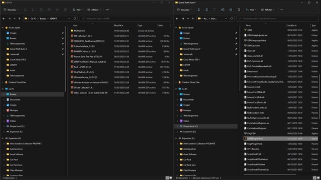Image resolution: width=321 pixels, height=180 pixels.
Task: Open Trier sort menu in Grand Theft Auto V window
Action: pyautogui.click(x=251, y=10)
